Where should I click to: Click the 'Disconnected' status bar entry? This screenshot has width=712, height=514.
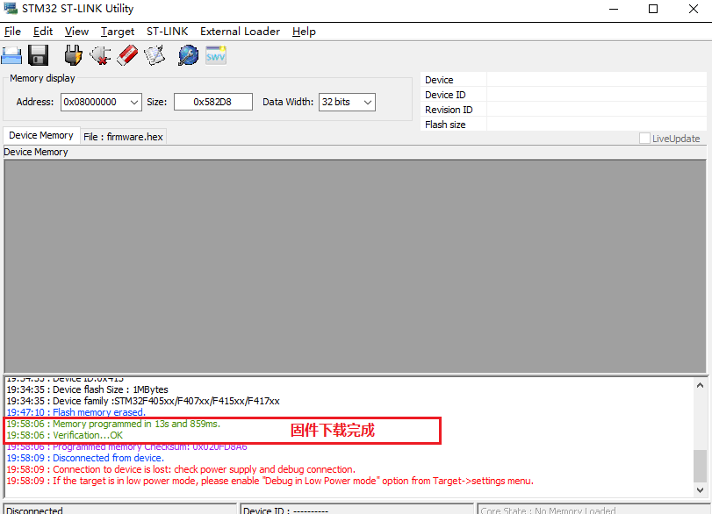click(120, 510)
